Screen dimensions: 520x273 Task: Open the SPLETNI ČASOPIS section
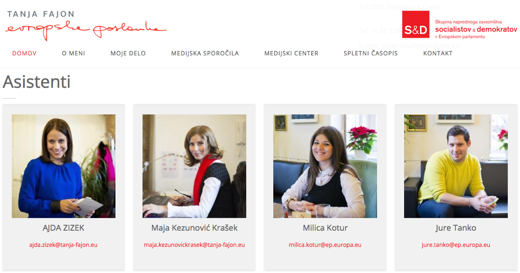point(370,53)
